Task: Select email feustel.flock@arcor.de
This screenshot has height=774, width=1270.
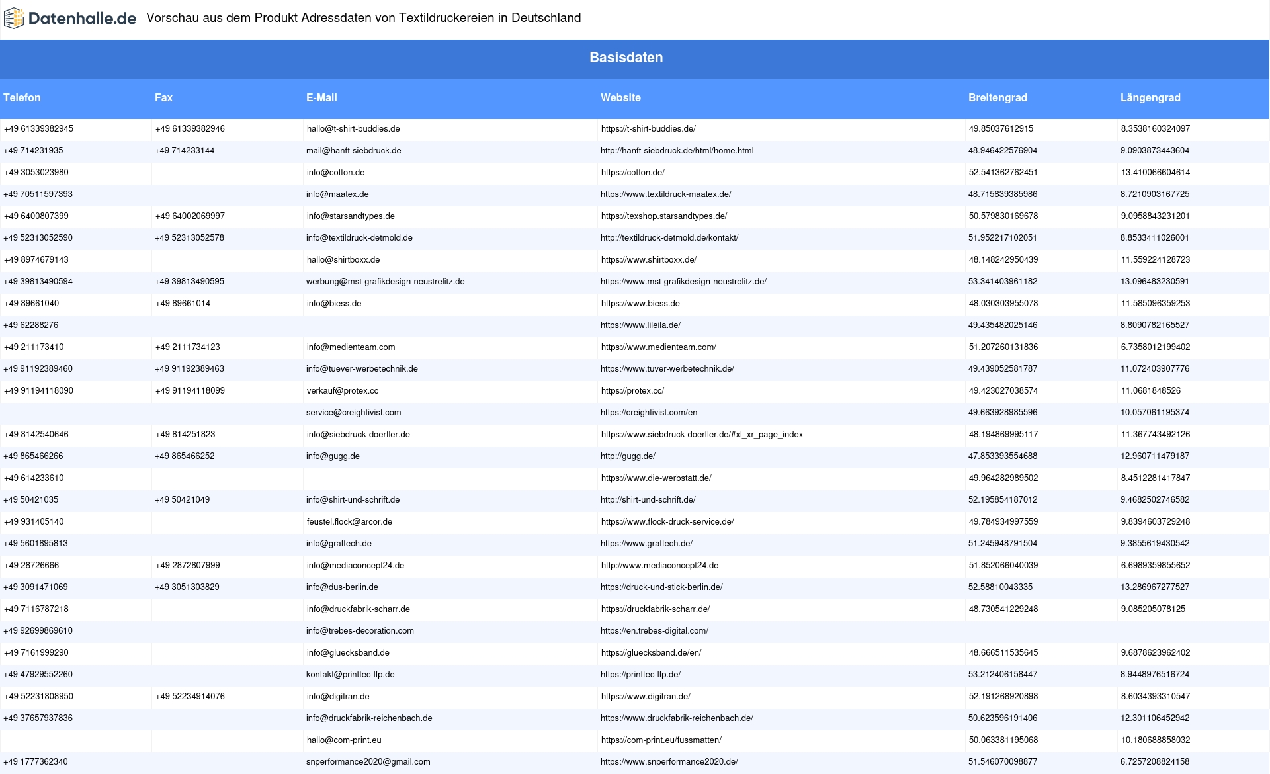Action: tap(349, 522)
